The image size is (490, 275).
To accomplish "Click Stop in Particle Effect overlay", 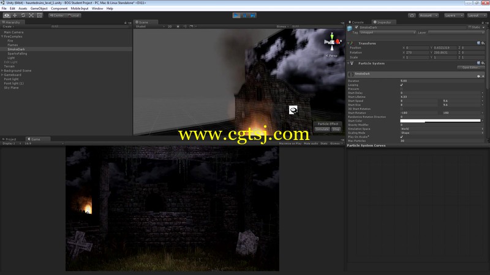I will [x=336, y=129].
